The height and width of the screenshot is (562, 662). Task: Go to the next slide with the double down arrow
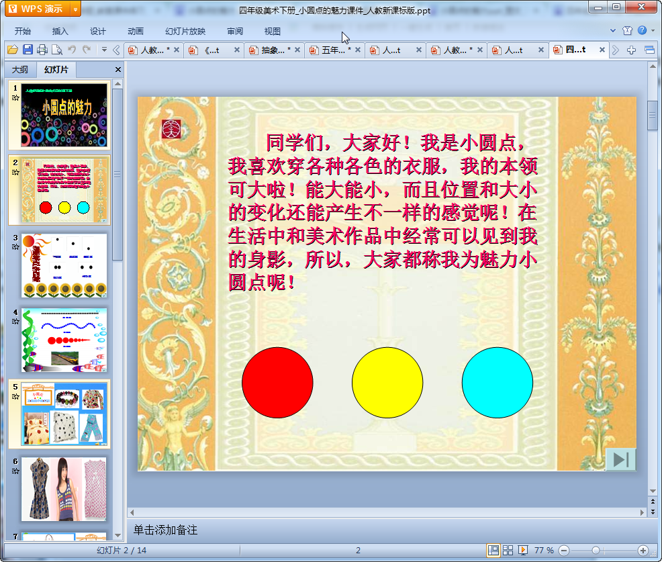point(653,512)
